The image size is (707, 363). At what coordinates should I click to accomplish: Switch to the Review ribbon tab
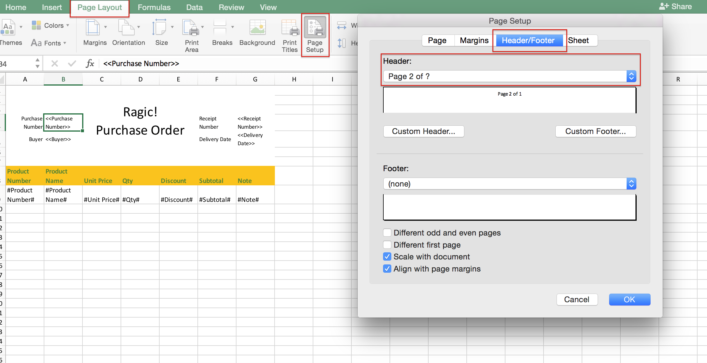231,7
